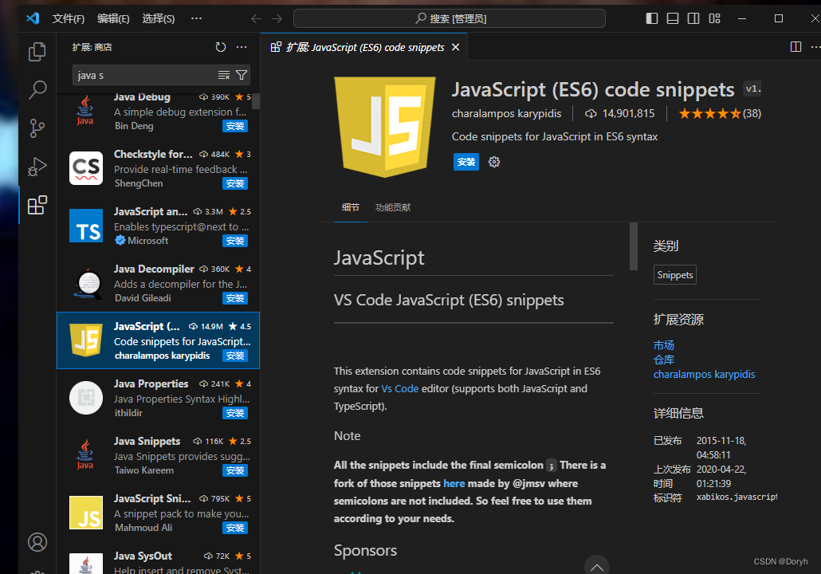821x574 pixels.
Task: Open the 'here' fork link
Action: [x=454, y=483]
